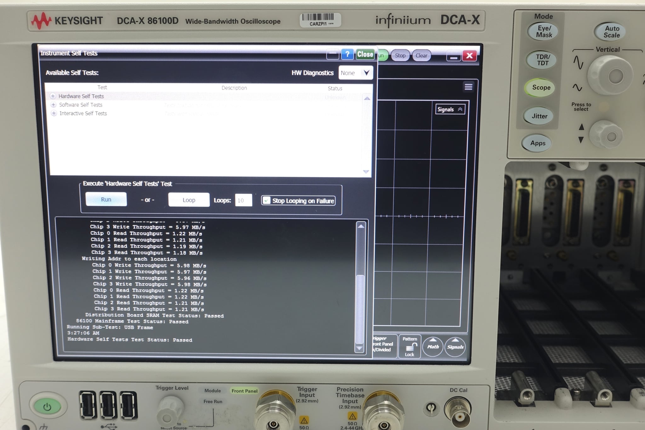Click the log output scroll down arrow
Viewport: 645px width, 430px height.
359,348
